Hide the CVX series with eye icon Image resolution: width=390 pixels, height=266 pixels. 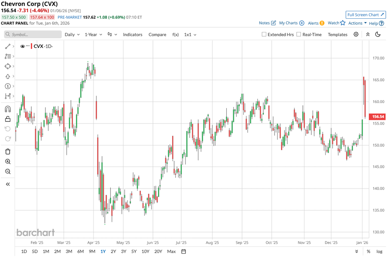(22, 46)
